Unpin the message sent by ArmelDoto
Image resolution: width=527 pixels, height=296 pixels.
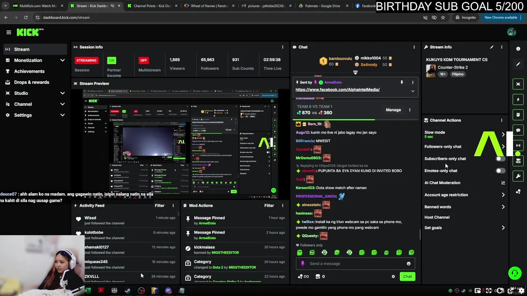point(402,83)
